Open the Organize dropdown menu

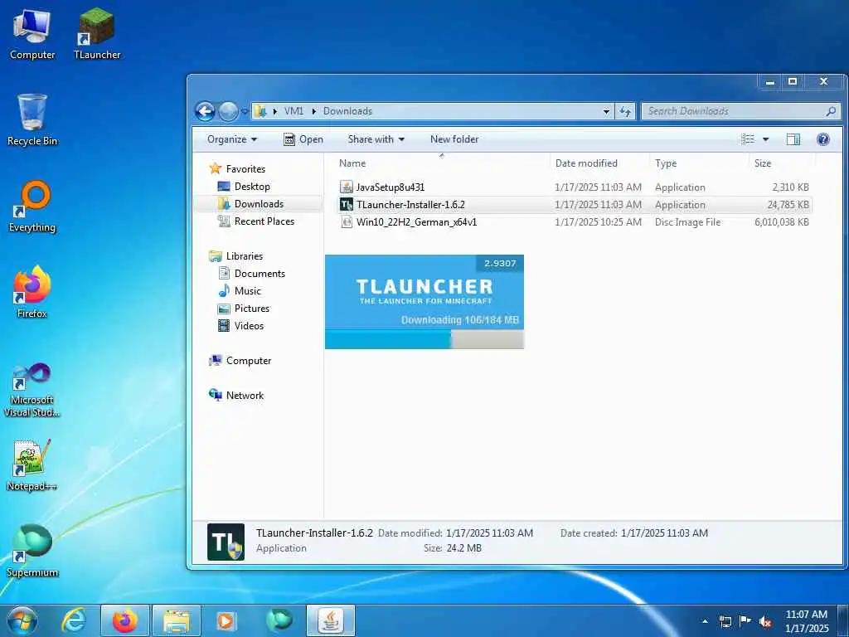tap(232, 139)
